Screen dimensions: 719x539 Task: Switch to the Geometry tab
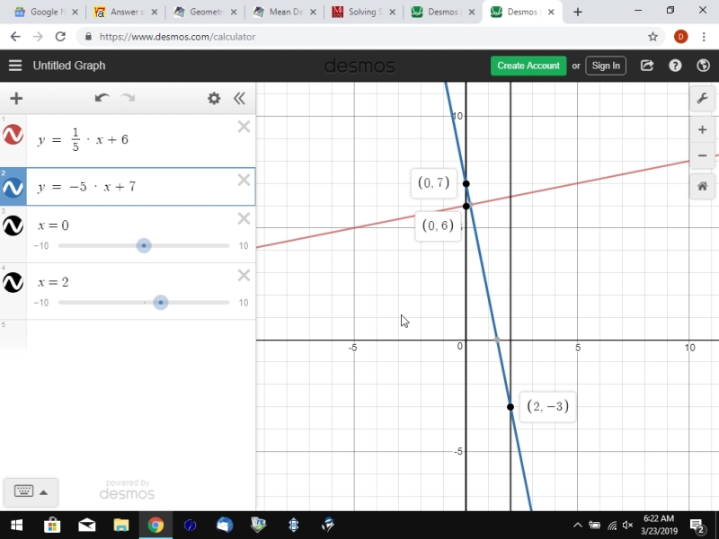[x=203, y=12]
